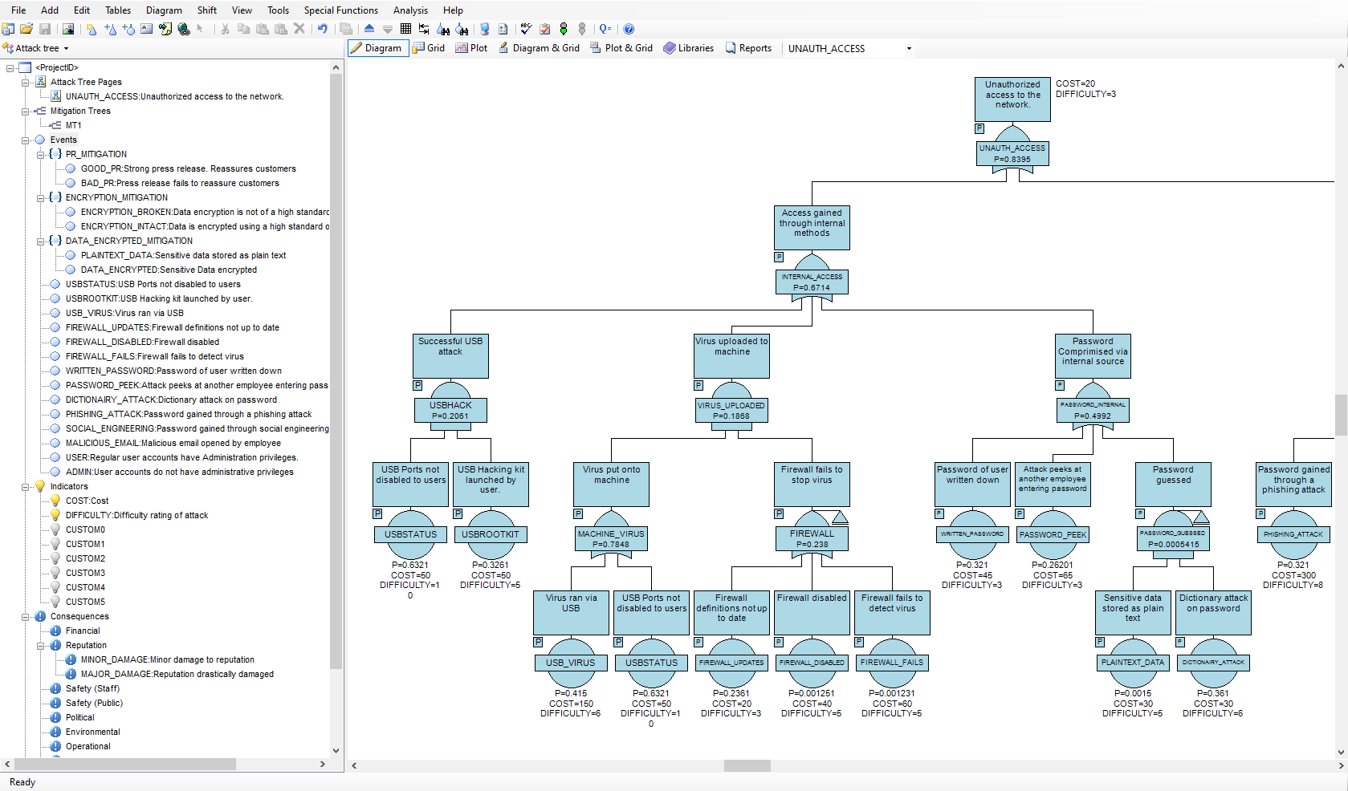Open the Special Functions menu
1348x791 pixels.
pos(340,10)
